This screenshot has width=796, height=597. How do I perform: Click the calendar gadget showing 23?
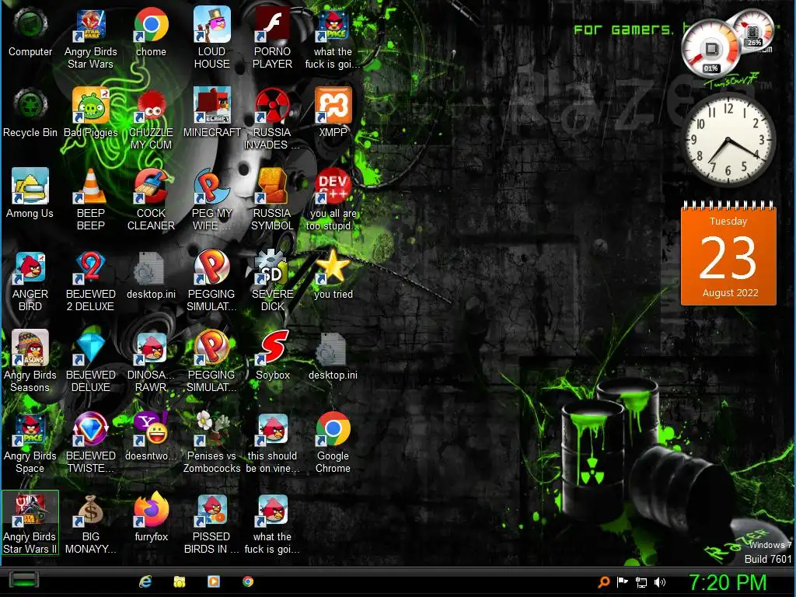[728, 254]
